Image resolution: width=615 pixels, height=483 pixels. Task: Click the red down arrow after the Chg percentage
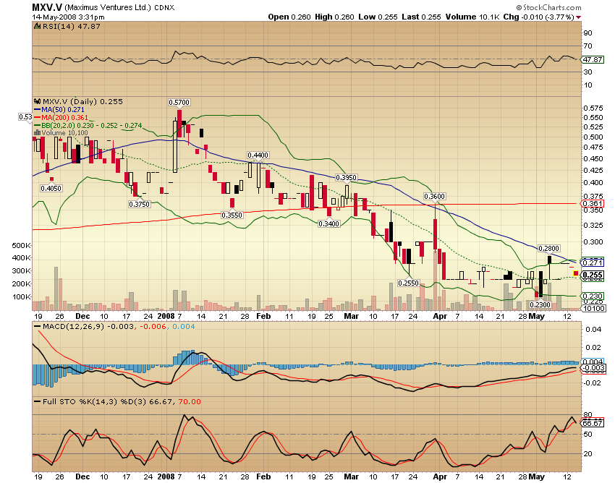579,17
